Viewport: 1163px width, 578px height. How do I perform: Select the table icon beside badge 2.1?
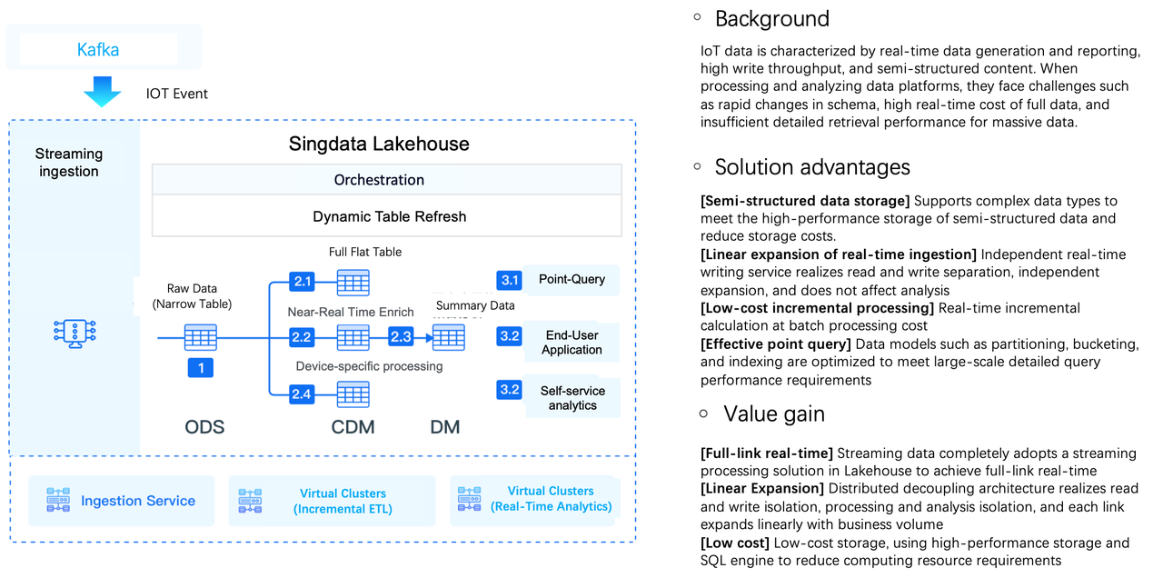353,283
